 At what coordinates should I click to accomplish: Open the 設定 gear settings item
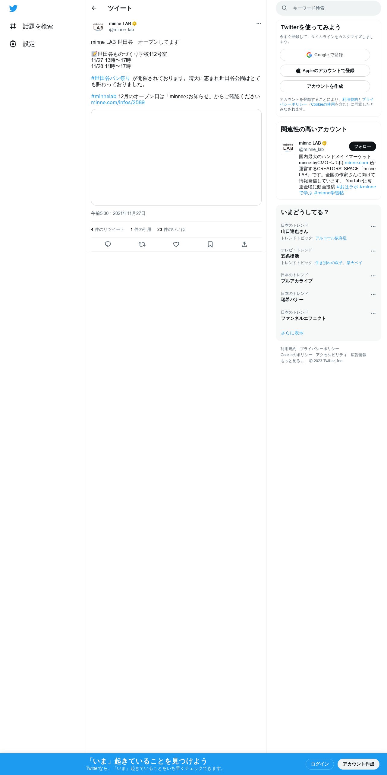[x=23, y=44]
